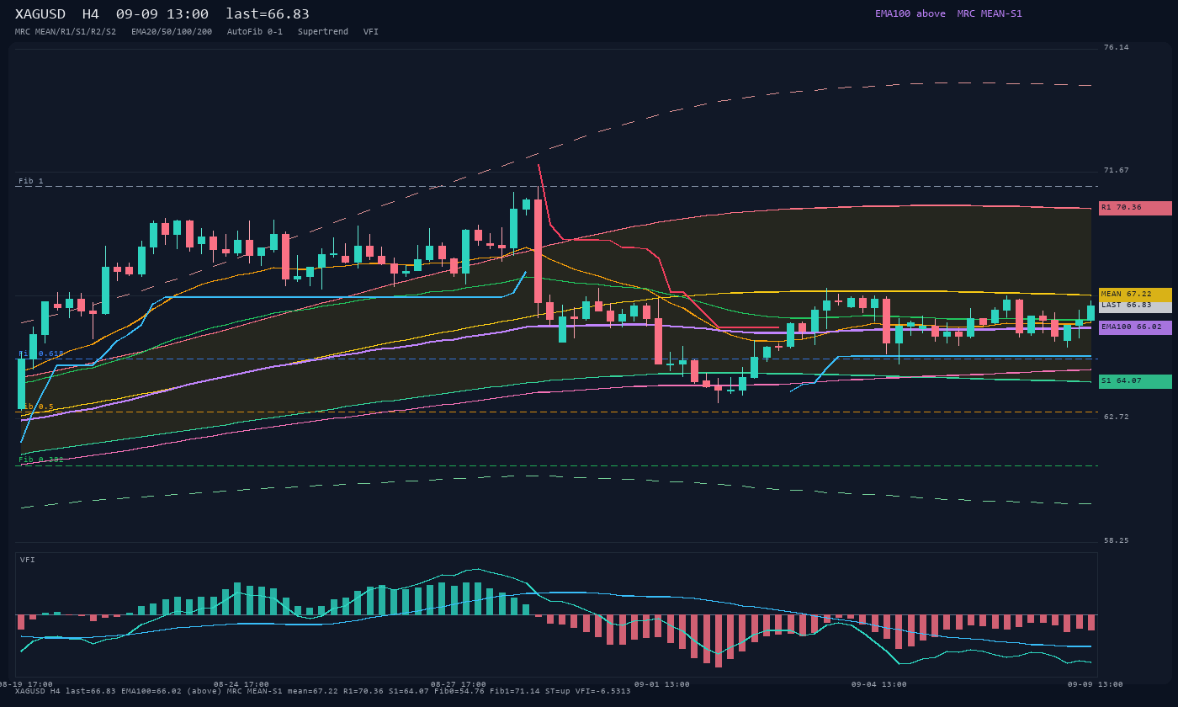1178x707 pixels.
Task: Click the last=66.83 header value
Action: click(x=268, y=14)
